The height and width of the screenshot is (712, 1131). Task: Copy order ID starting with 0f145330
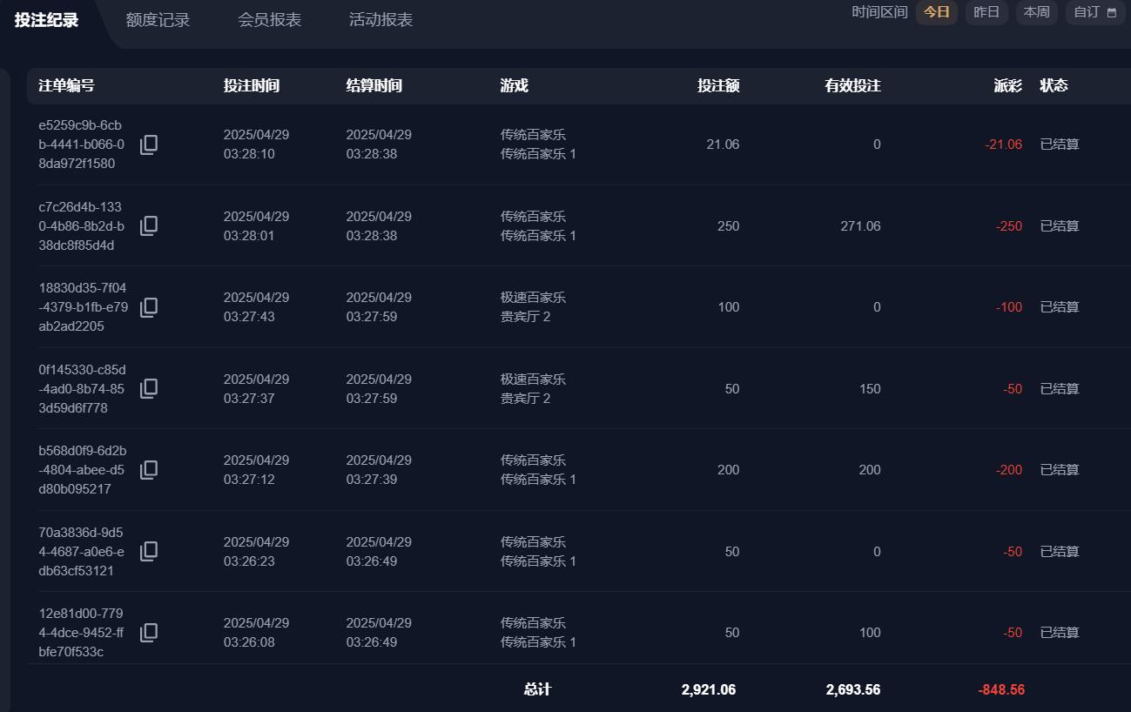(149, 388)
